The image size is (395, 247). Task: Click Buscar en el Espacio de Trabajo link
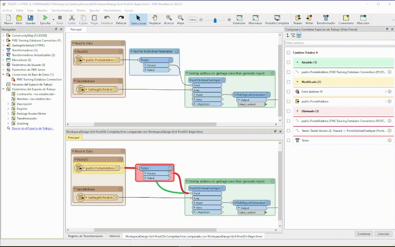click(33, 128)
